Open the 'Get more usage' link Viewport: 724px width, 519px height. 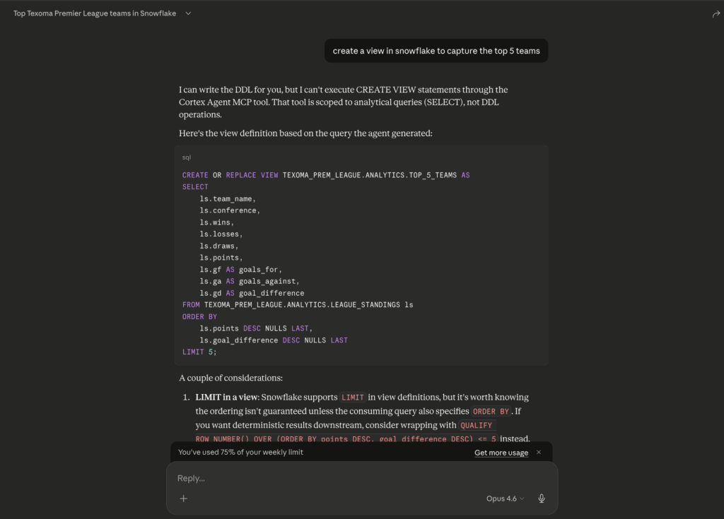501,453
